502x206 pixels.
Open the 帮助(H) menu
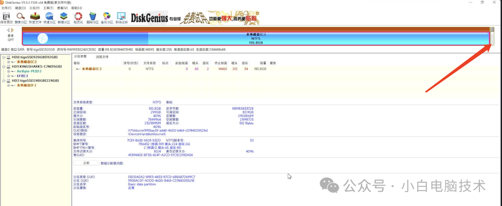77,8
